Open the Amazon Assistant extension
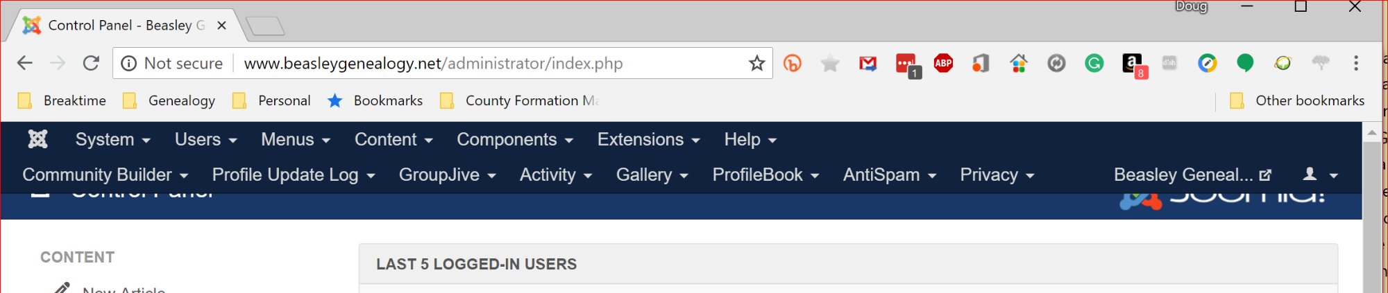This screenshot has width=1388, height=293. (1133, 64)
